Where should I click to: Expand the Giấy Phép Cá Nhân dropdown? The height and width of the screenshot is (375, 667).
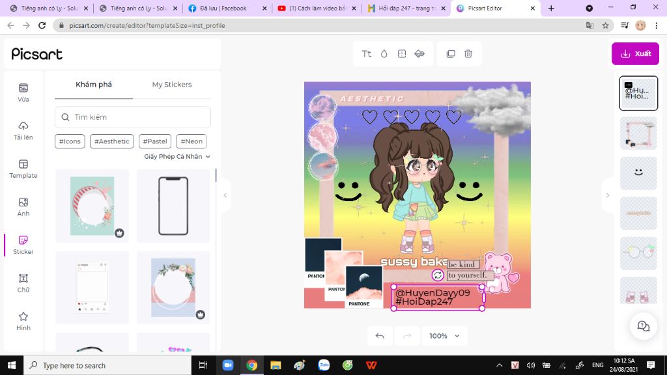[177, 156]
